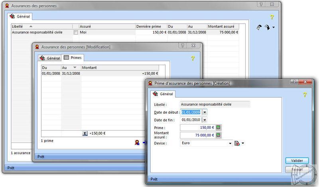Select Général tab in Modification dialog

(x=50, y=58)
